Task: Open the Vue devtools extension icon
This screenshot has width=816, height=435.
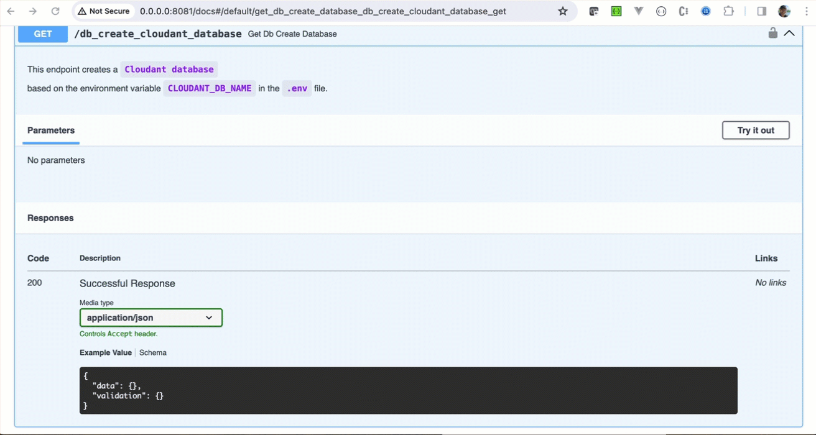Action: 639,11
